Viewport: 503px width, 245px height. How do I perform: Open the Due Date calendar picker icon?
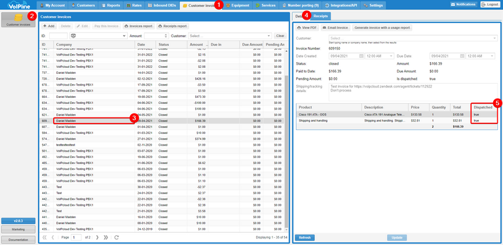coord(462,56)
